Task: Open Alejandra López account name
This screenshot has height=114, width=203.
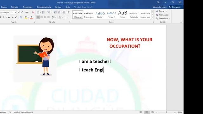Action: click(160, 7)
